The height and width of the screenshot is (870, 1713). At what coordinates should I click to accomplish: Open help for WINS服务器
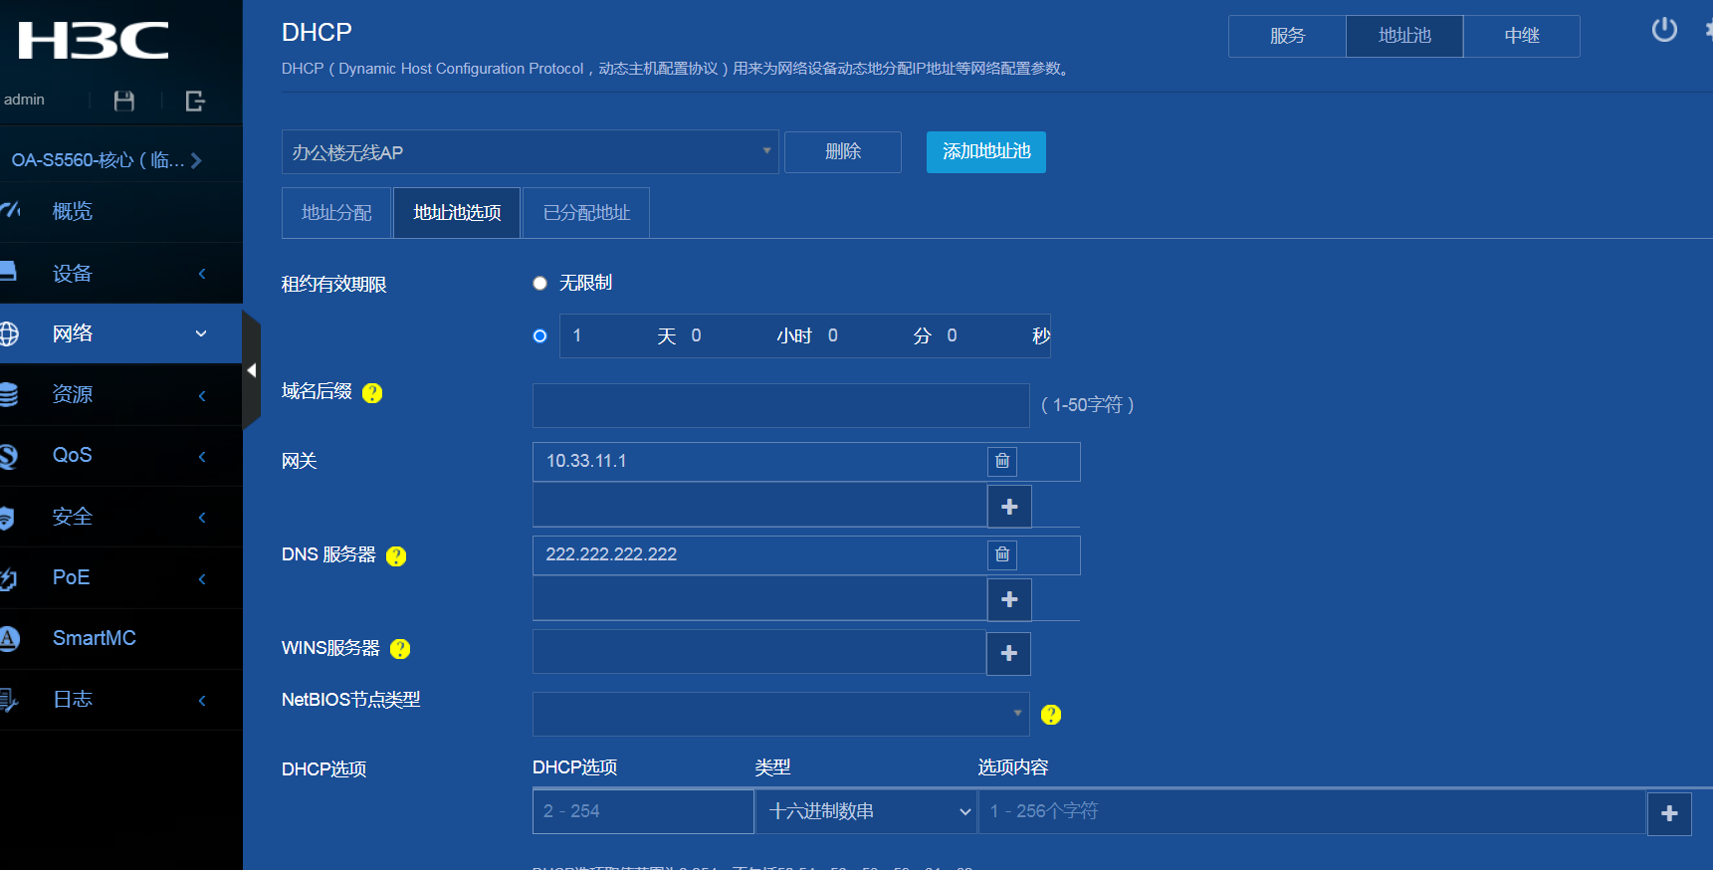pos(400,649)
